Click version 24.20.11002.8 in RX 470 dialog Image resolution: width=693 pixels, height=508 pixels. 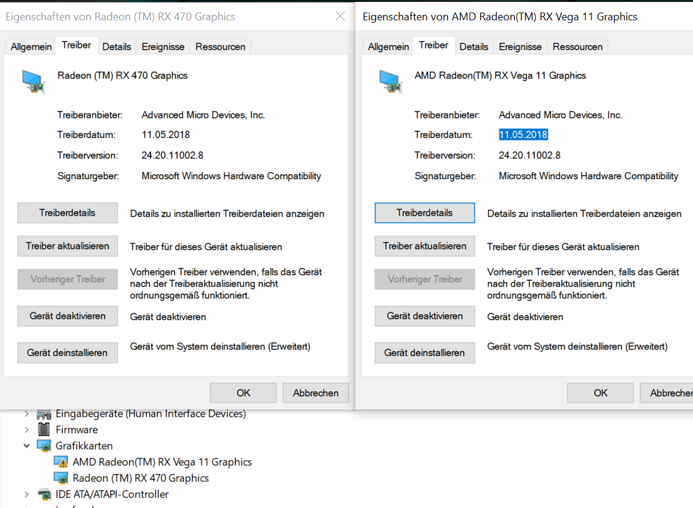tap(173, 155)
